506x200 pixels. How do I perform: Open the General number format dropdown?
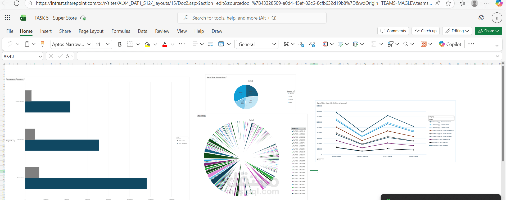click(x=257, y=44)
